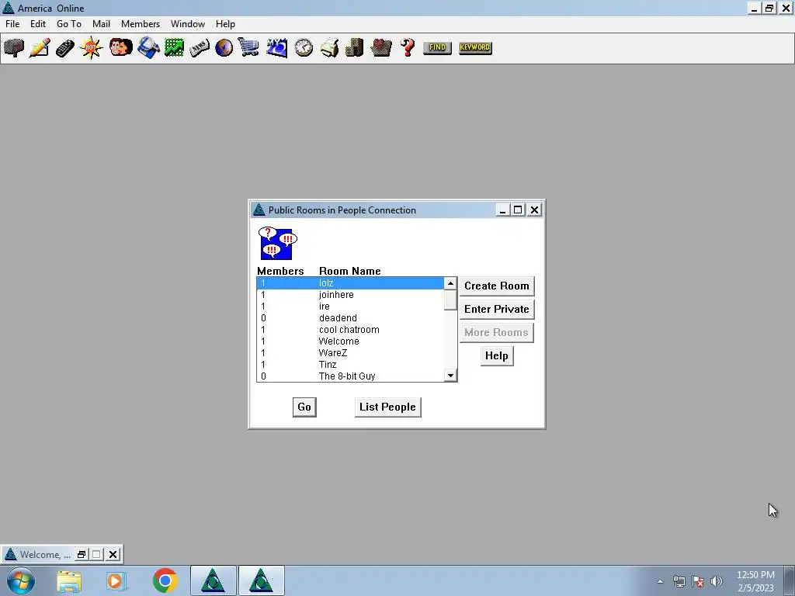Click the volume speaker tray icon
The width and height of the screenshot is (795, 596).
[x=717, y=581]
